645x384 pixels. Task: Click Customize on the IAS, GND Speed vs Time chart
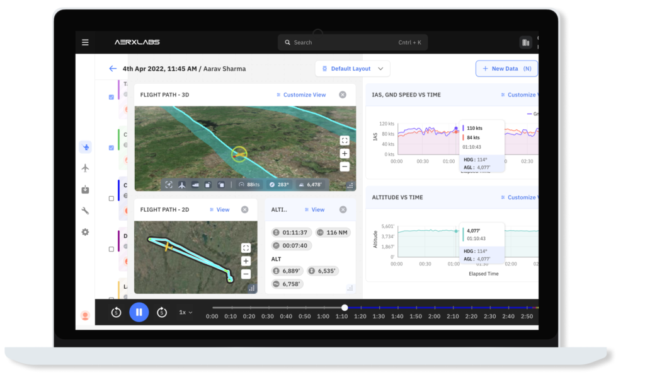(519, 95)
